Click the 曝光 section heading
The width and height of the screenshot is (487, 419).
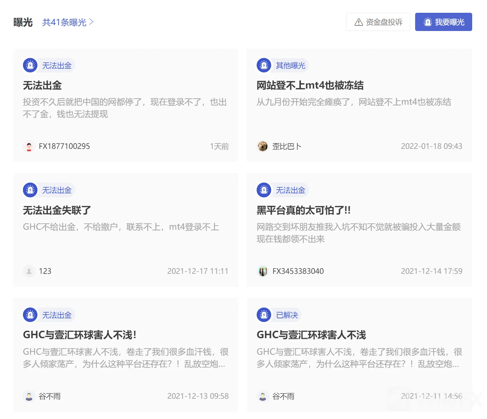pos(23,22)
